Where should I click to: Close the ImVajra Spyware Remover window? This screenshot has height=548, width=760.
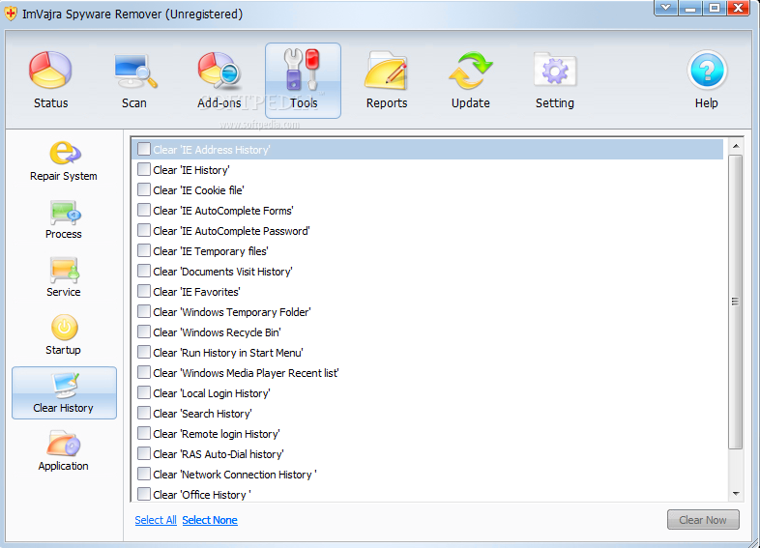click(738, 8)
